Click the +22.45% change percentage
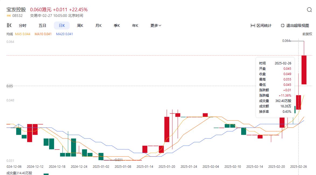The height and width of the screenshot is (175, 316). (x=78, y=9)
